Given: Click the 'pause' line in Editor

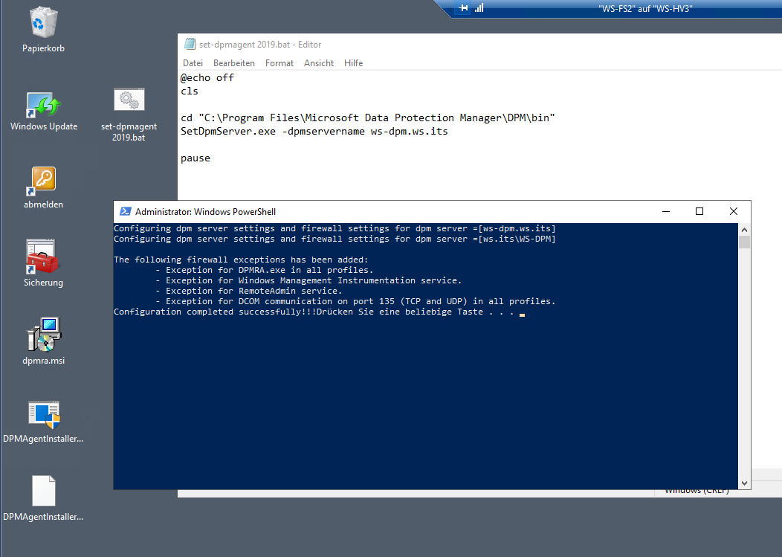Looking at the screenshot, I should coord(195,158).
